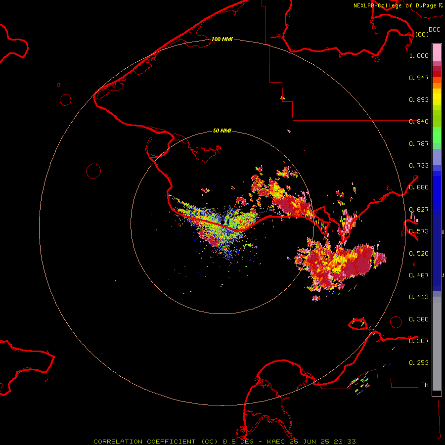Screen dimensions: 445x445
Task: Select the 0.680 scale value
Action: click(419, 187)
